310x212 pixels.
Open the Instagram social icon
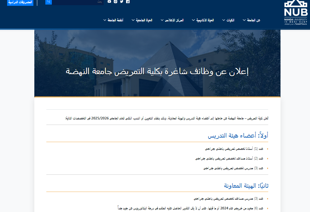115,2
